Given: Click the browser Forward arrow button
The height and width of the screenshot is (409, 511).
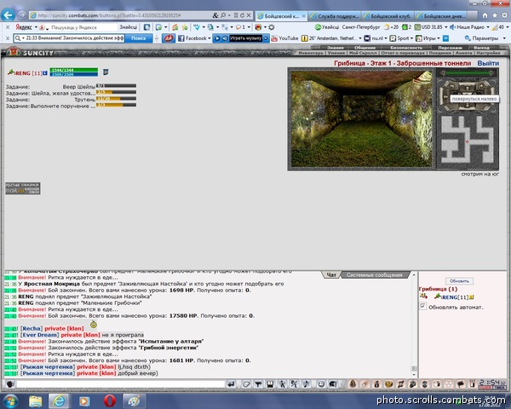Looking at the screenshot, I should pyautogui.click(x=21, y=15).
